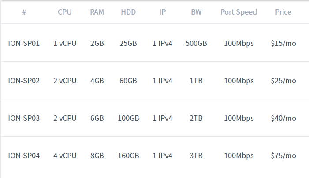Click the 160GB HDD cell
The width and height of the screenshot is (309, 178).
click(x=128, y=156)
